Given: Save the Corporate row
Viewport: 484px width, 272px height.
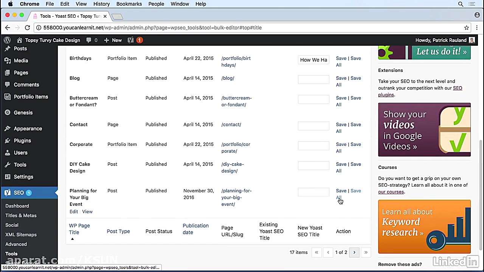Looking at the screenshot, I should coord(341,144).
